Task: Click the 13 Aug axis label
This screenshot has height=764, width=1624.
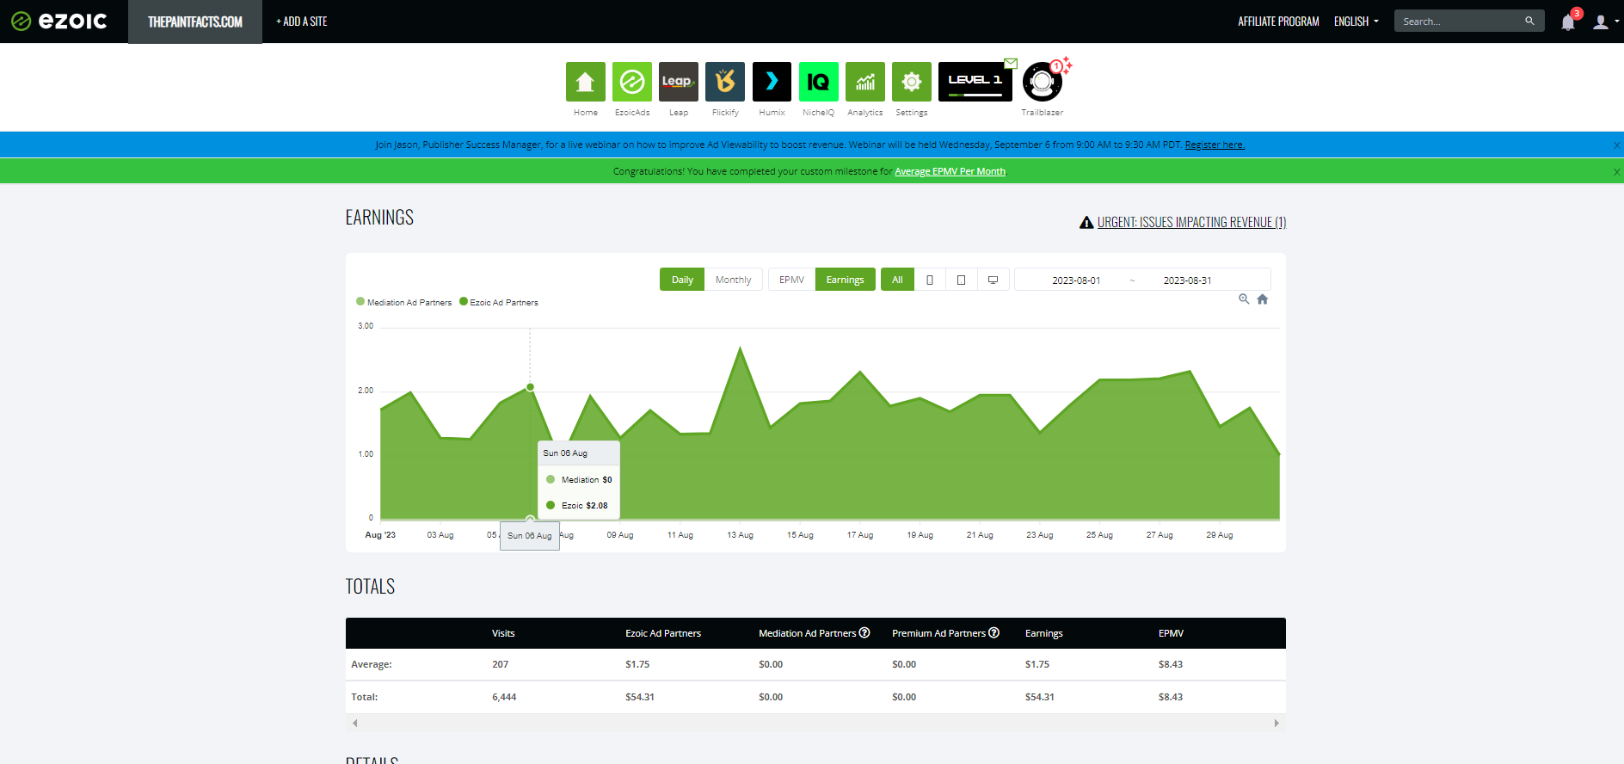Action: click(x=740, y=535)
